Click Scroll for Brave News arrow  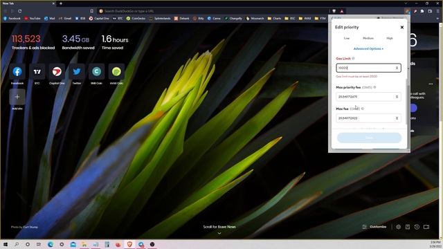(219, 233)
